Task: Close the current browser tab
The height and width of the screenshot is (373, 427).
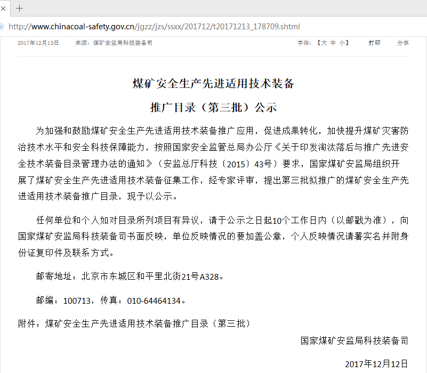Action: 3,9
